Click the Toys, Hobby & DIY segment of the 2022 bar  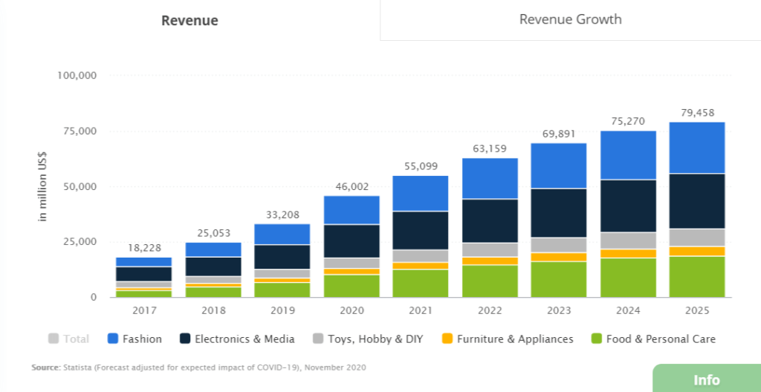[490, 250]
